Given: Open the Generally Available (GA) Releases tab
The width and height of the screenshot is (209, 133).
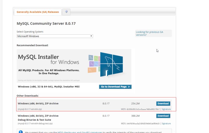Looking at the screenshot, I should point(38,12).
